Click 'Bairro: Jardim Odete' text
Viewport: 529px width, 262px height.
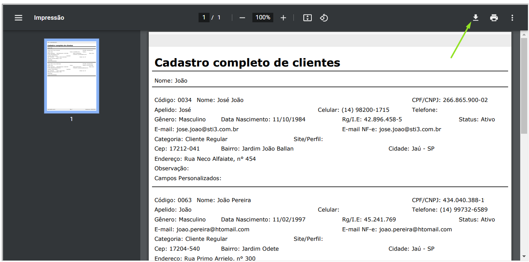tap(250, 249)
